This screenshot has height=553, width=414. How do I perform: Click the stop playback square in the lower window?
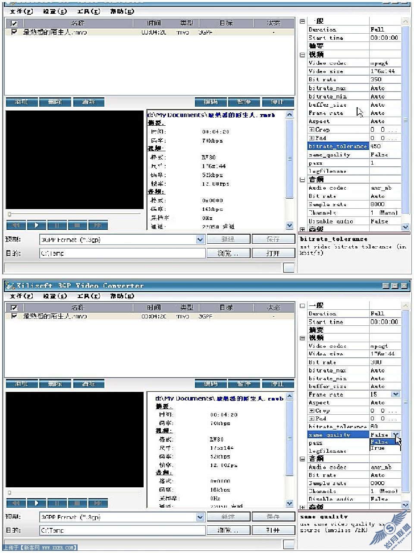77,503
